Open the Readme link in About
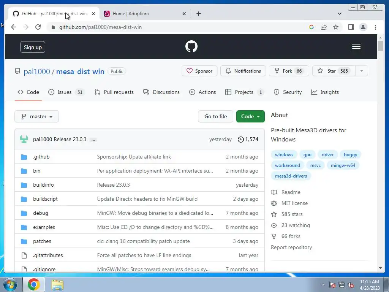This screenshot has height=292, width=389. pos(291,192)
